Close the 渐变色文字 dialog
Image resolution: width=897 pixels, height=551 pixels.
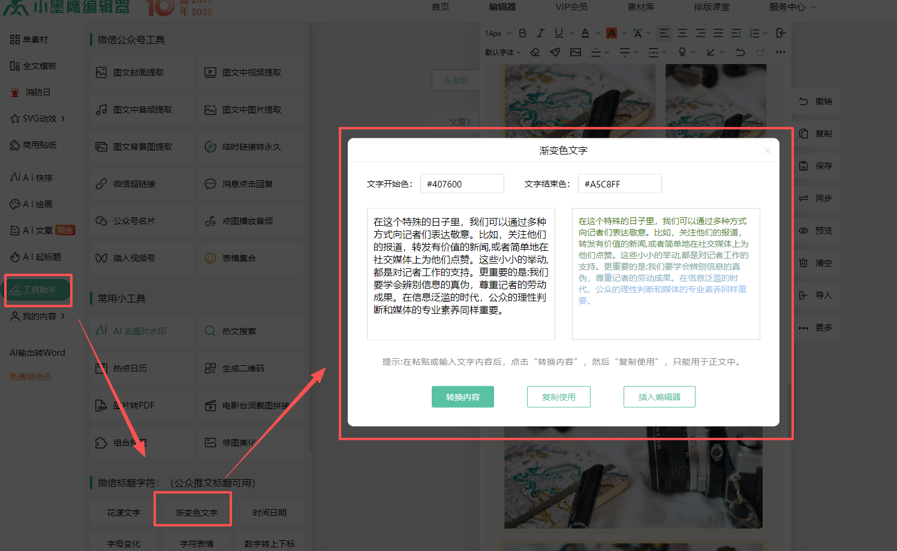(767, 150)
